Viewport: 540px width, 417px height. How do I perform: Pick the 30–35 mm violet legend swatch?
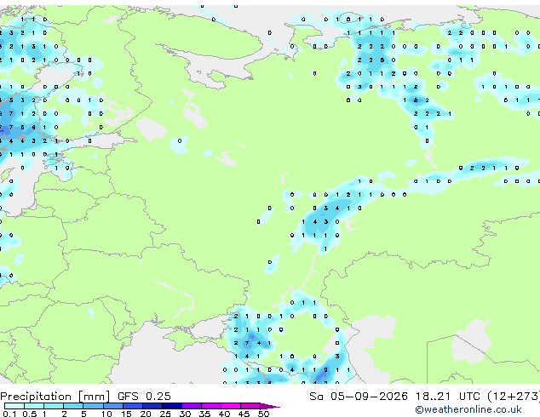[191, 406]
